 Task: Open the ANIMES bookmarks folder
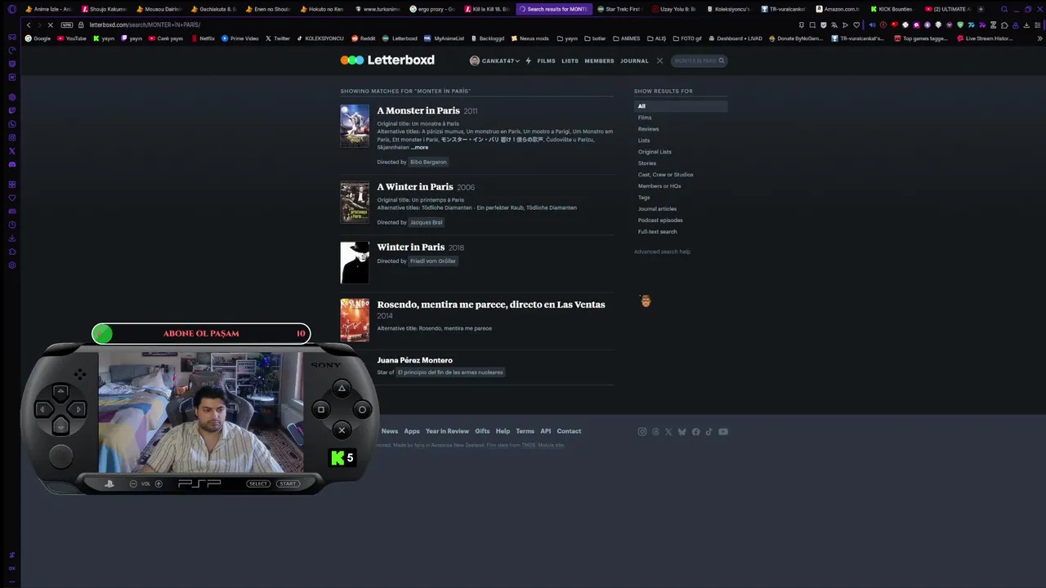(626, 38)
